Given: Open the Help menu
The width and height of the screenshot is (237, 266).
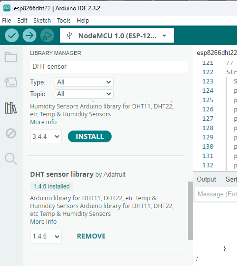Looking at the screenshot, I should coord(83,20).
